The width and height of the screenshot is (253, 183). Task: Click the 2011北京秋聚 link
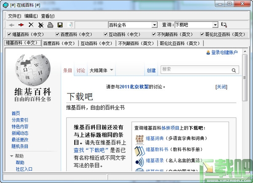(134, 87)
